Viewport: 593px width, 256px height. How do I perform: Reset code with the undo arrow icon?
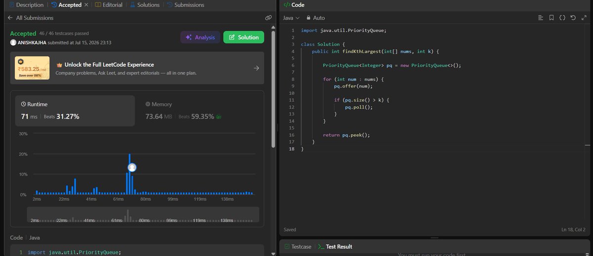[572, 18]
